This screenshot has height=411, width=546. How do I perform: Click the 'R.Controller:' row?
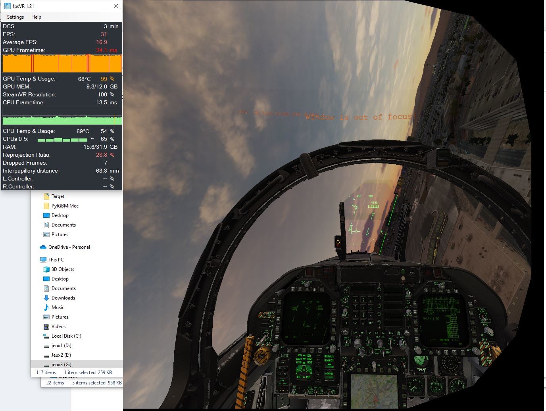point(62,186)
